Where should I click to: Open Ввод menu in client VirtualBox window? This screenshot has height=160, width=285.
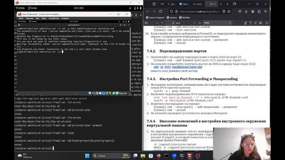point(44,18)
